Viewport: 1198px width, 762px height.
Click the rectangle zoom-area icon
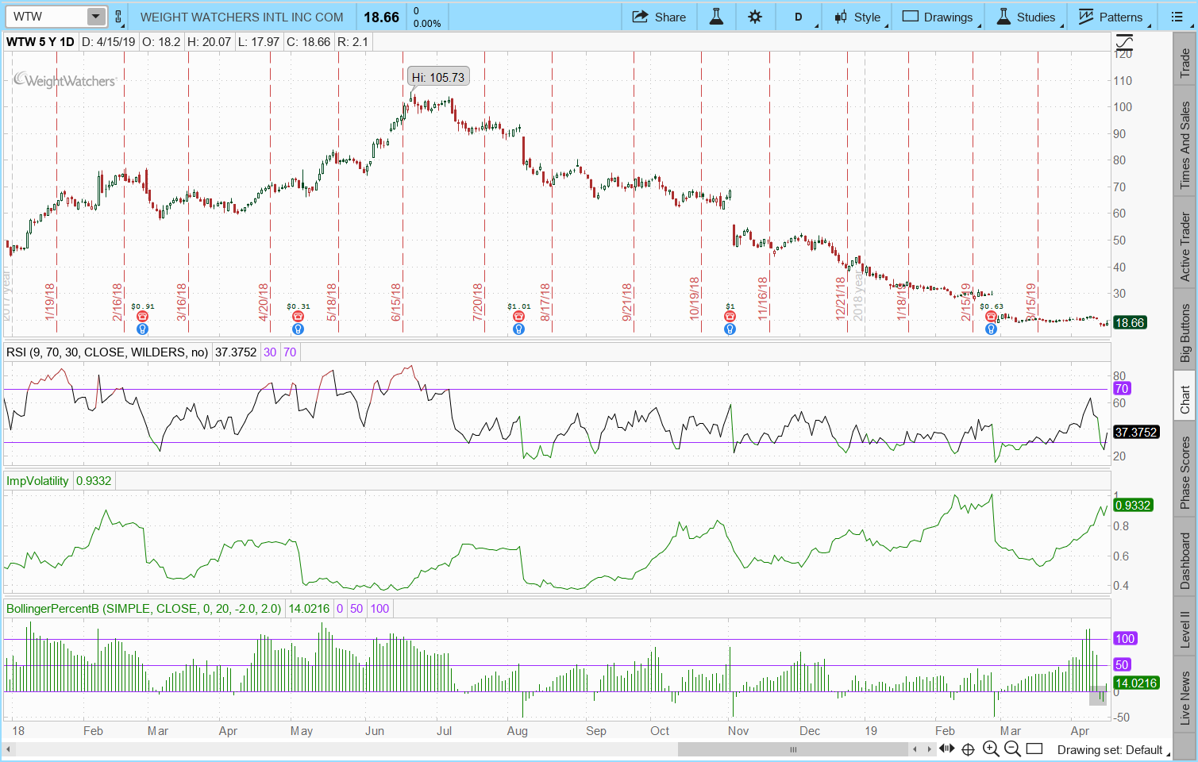click(1034, 749)
